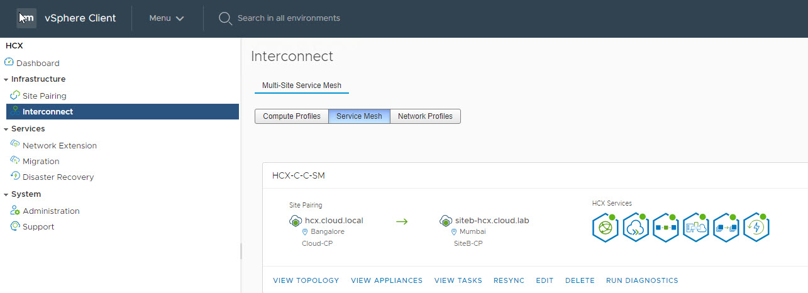808x293 pixels.
Task: Collapse the System tree section
Action: click(6, 194)
